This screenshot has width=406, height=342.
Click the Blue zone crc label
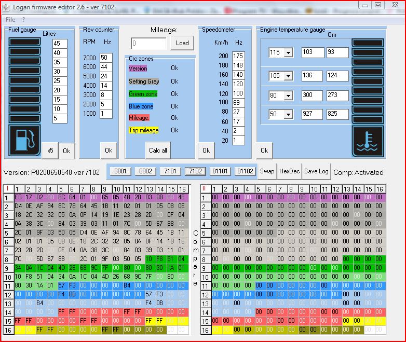pos(141,106)
